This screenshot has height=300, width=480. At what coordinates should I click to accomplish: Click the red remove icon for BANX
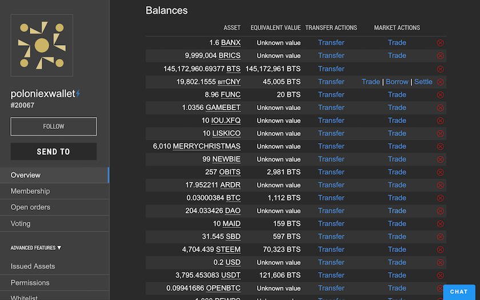pyautogui.click(x=440, y=43)
